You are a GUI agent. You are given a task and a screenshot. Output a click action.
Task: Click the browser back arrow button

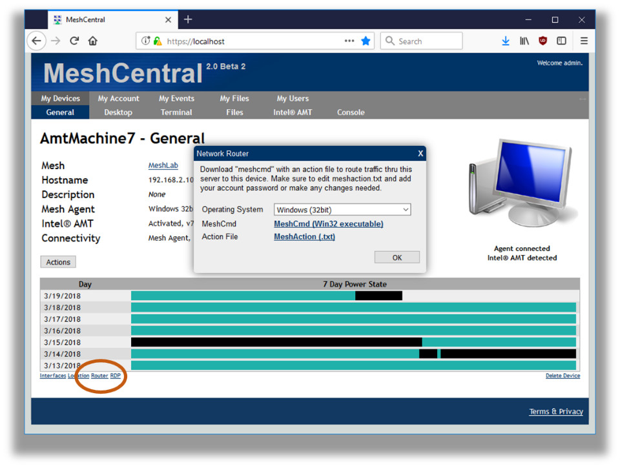click(37, 41)
